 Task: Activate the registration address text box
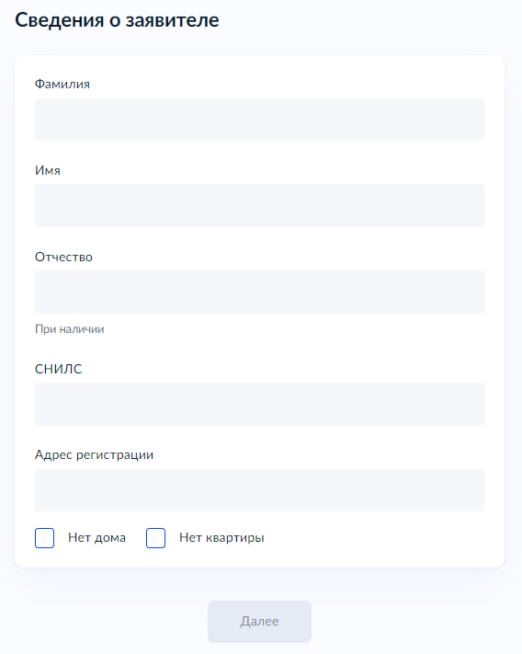[259, 490]
